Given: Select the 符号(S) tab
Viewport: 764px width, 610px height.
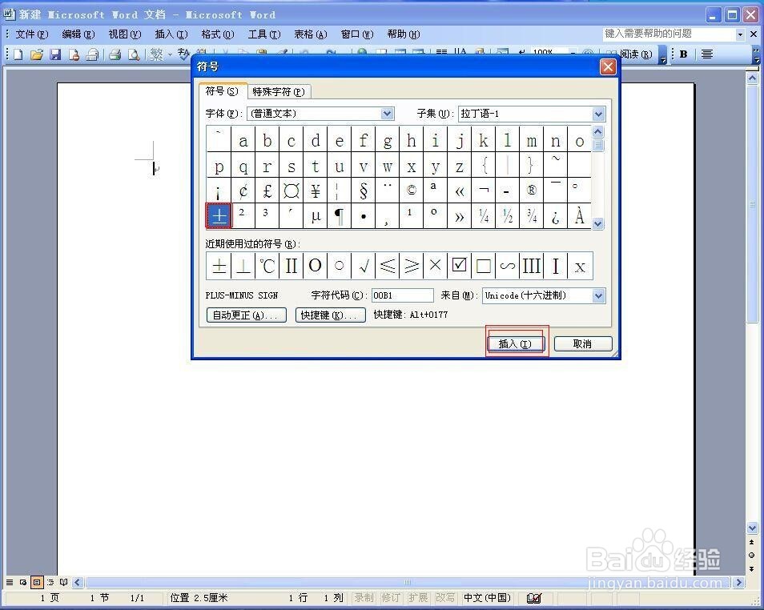Looking at the screenshot, I should (222, 91).
